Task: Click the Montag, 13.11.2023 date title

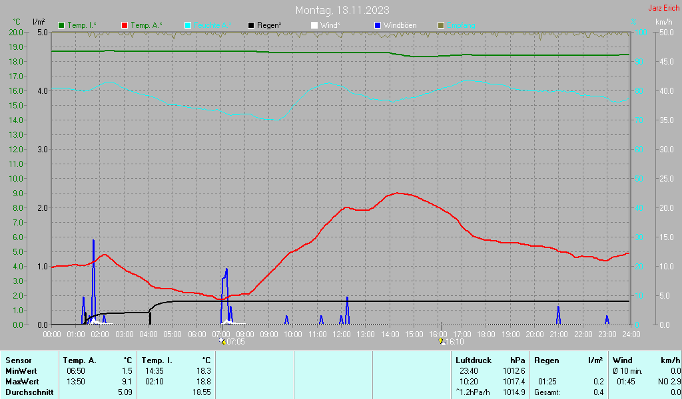Action: [x=342, y=10]
